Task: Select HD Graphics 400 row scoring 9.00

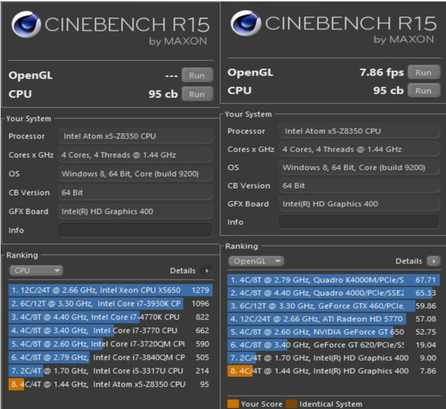Action: tap(334, 358)
